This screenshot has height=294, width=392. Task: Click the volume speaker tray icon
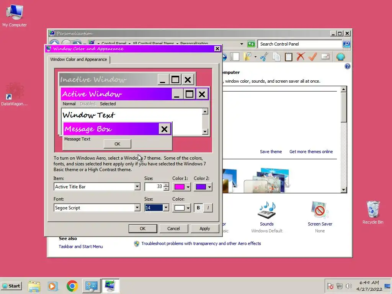tap(348, 286)
